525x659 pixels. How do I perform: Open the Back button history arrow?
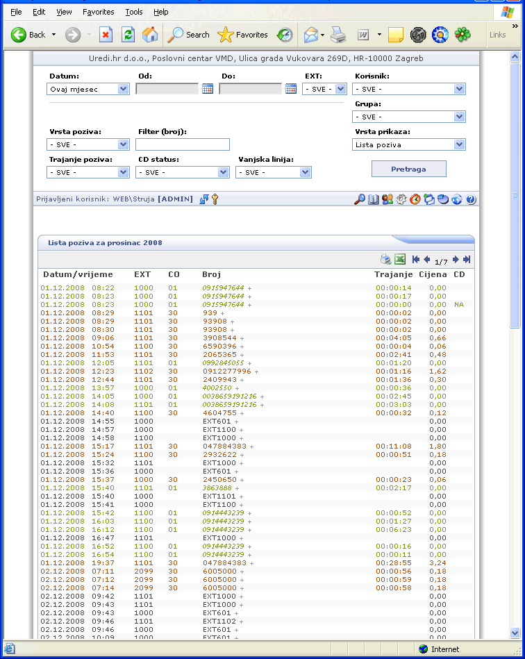[x=53, y=35]
